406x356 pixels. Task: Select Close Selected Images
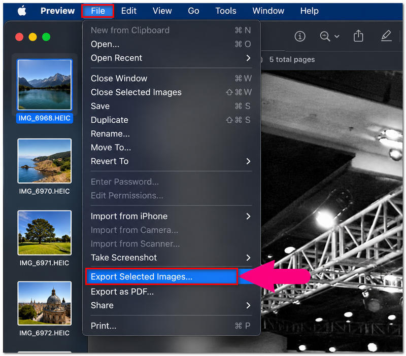(171, 92)
